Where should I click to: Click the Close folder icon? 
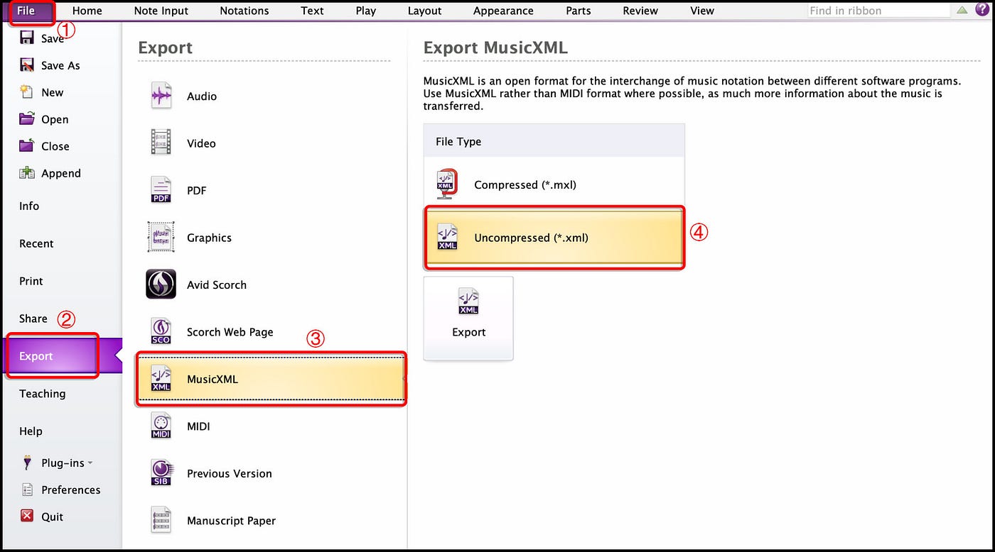[x=27, y=146]
